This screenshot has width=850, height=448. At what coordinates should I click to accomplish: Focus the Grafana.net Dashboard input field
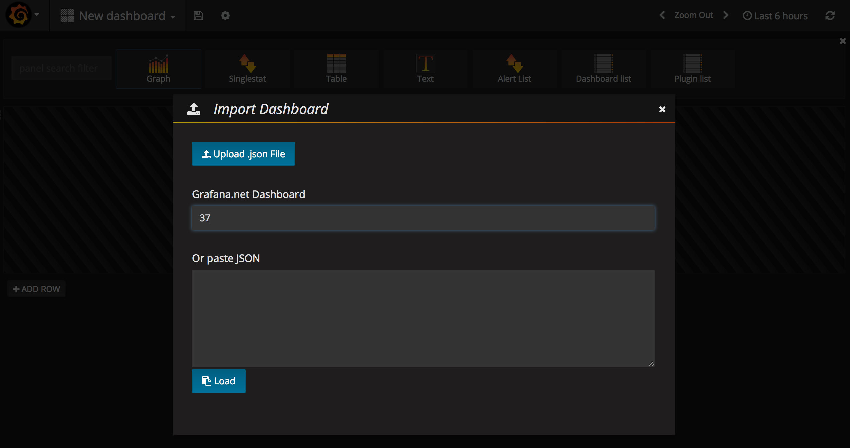point(423,218)
